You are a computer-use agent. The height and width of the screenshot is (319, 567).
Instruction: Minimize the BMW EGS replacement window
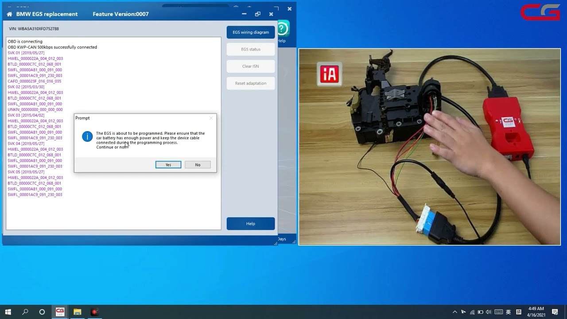(x=244, y=14)
